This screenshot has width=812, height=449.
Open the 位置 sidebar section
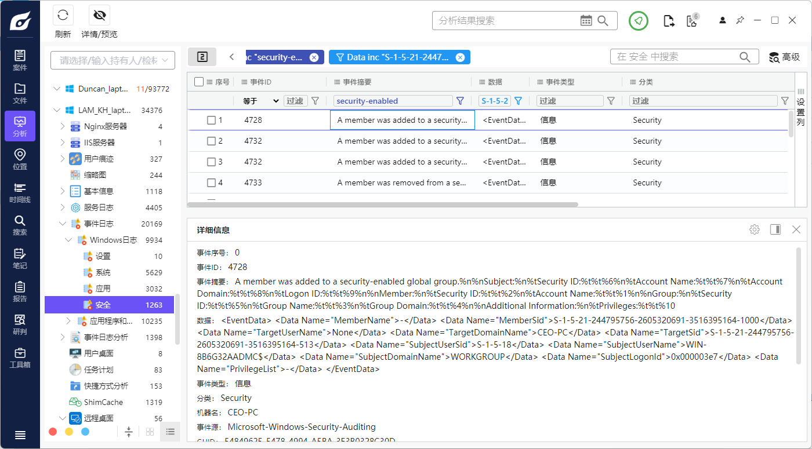coord(20,159)
